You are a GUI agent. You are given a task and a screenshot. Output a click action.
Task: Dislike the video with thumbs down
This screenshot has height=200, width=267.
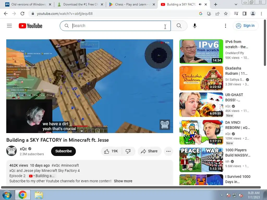[x=128, y=151]
